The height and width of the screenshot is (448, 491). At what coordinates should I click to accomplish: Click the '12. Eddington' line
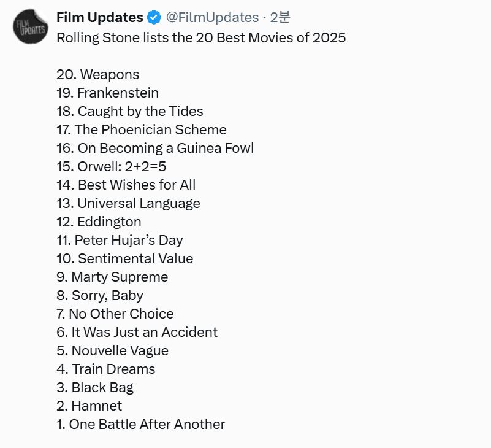coord(99,222)
